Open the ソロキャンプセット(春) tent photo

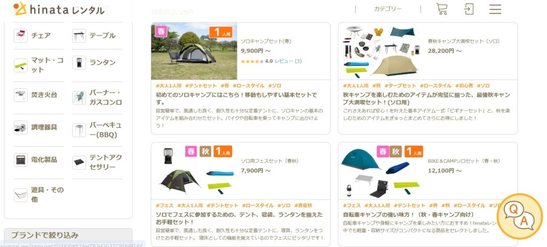click(194, 51)
